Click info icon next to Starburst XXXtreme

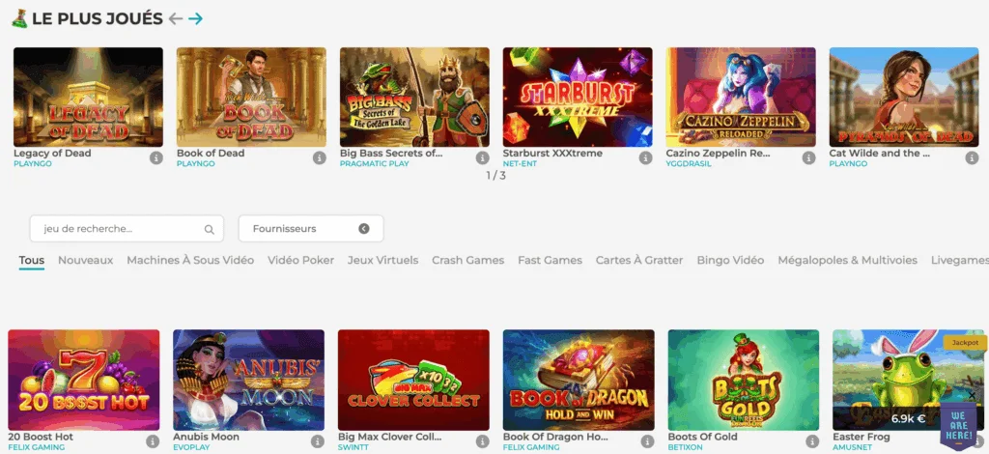point(645,157)
